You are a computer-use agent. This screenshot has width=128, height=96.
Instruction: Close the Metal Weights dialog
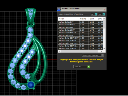[105, 9]
